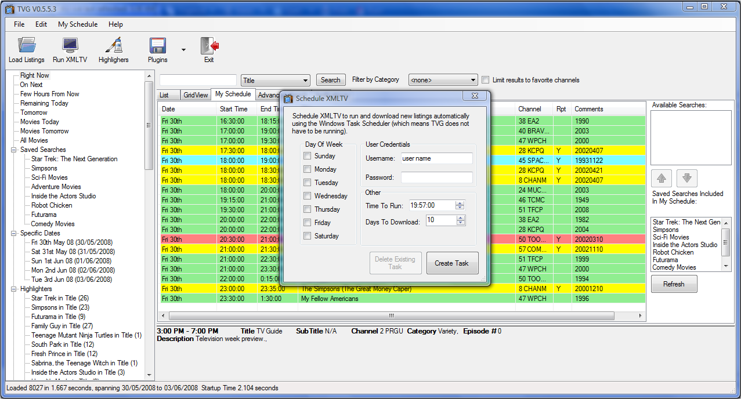741x399 pixels.
Task: Toggle the Wednesday checkbox
Action: pyautogui.click(x=307, y=196)
